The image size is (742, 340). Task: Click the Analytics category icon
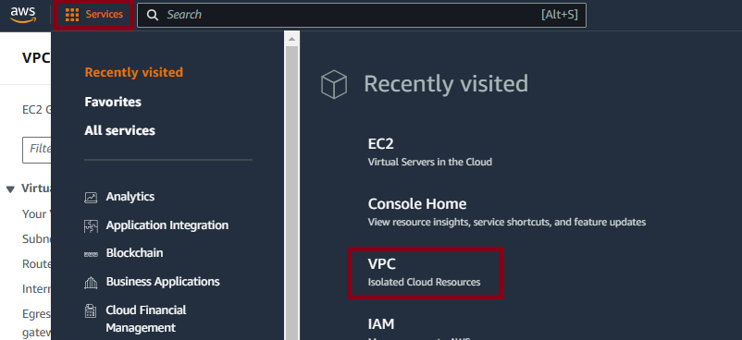coord(91,197)
